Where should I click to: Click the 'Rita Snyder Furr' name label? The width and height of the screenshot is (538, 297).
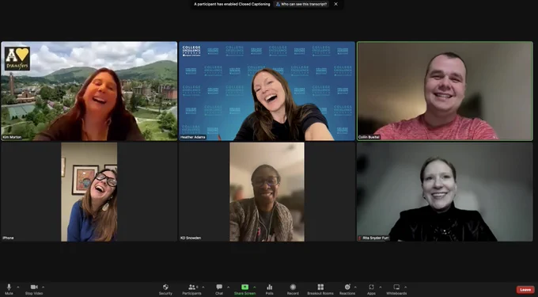click(x=375, y=238)
